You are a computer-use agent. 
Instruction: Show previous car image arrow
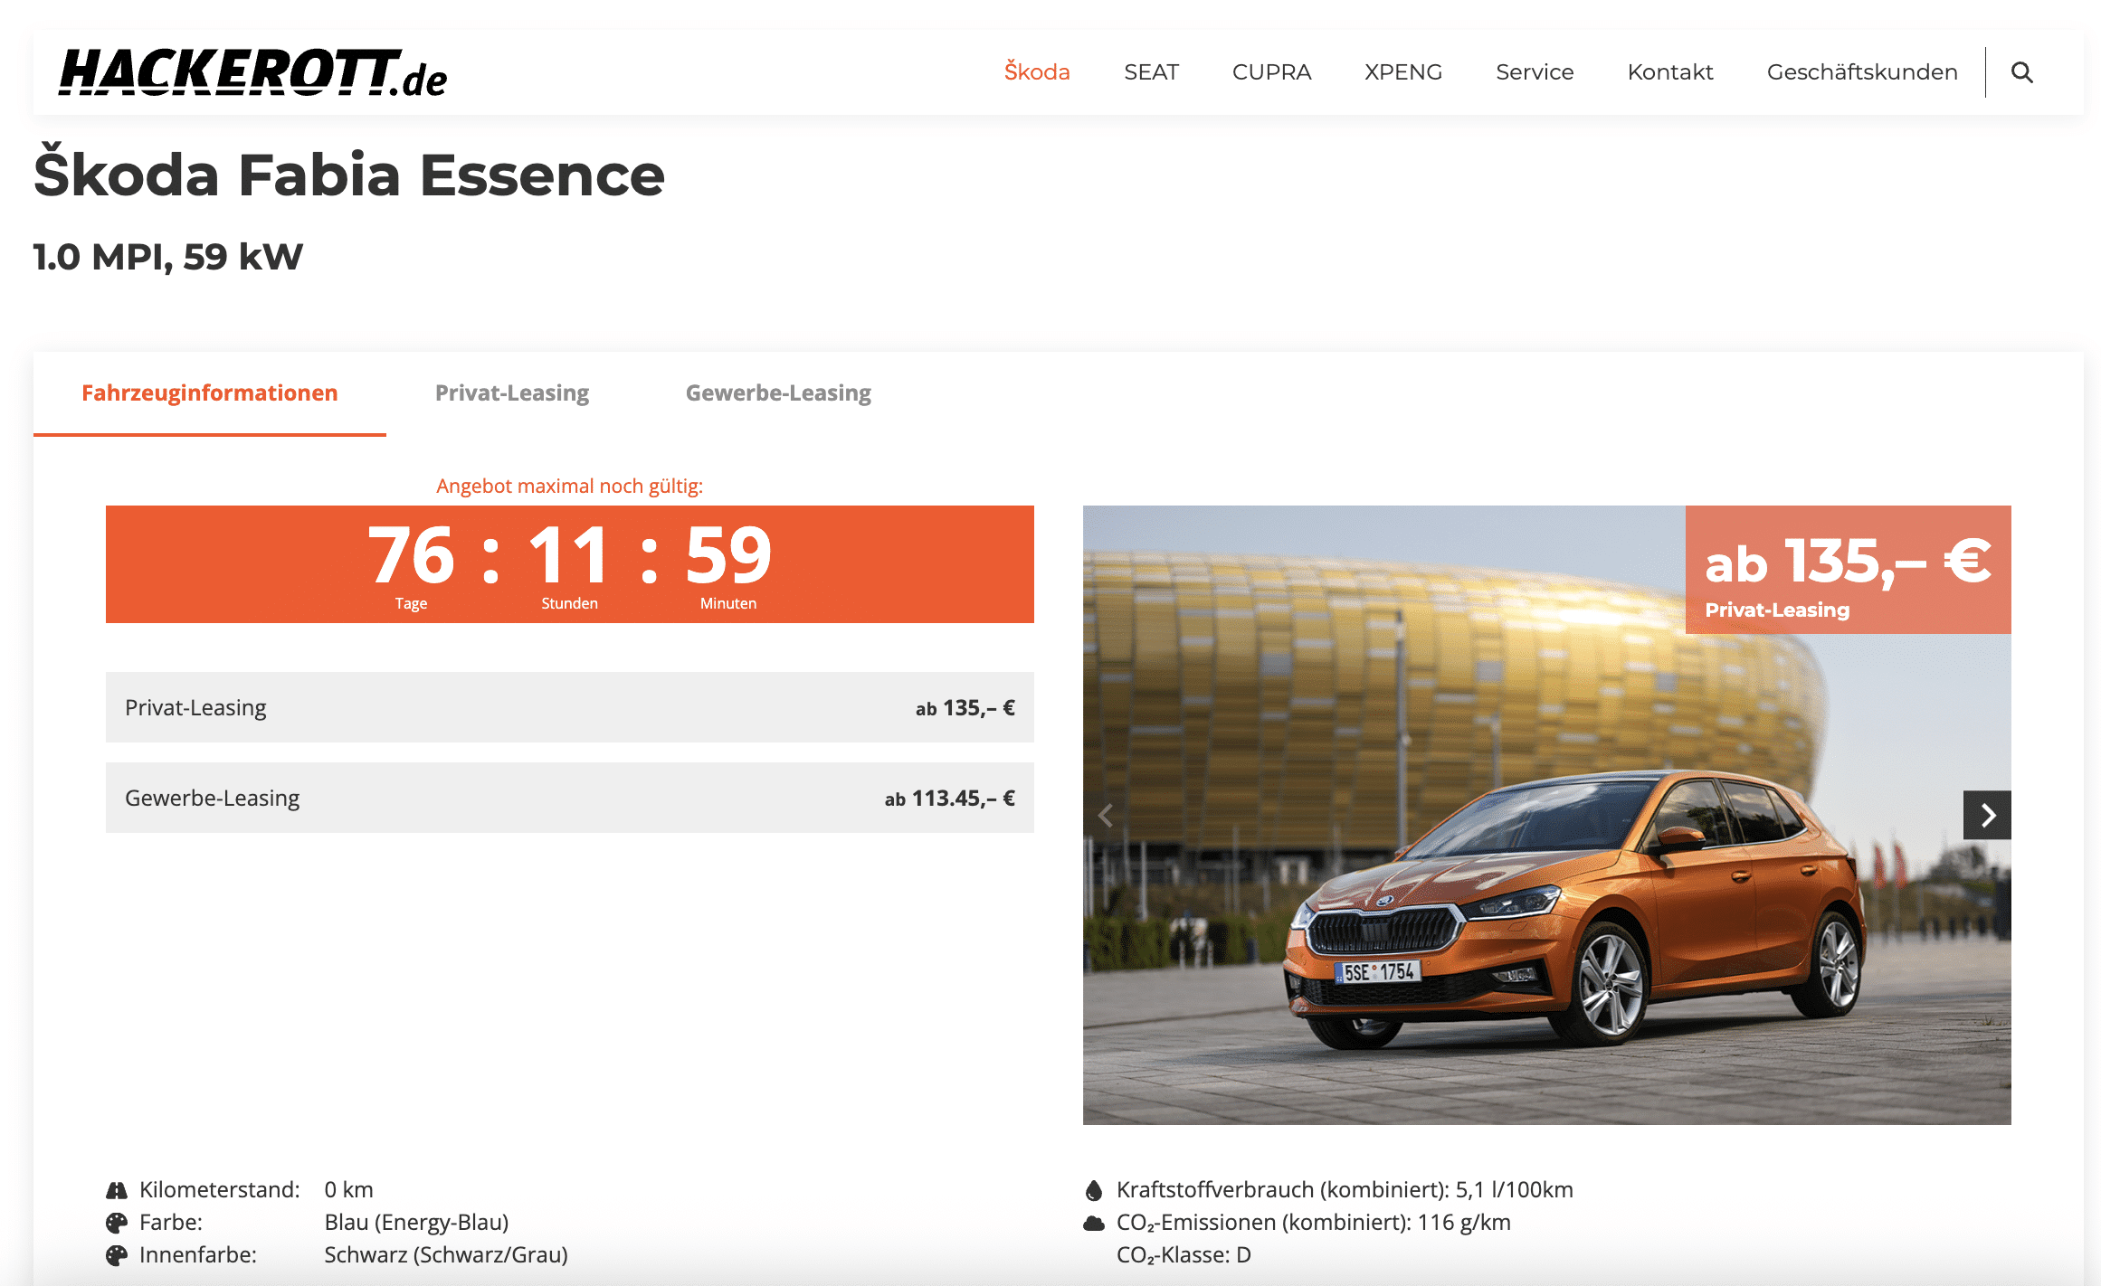point(1106,815)
